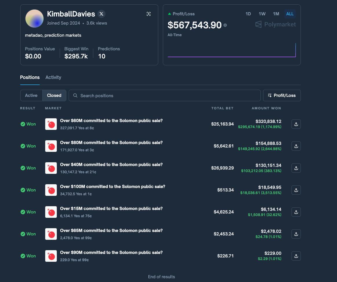Screen dimensions: 337x282
Task: Share the Over $65M Solomon position
Action: [x=296, y=234]
